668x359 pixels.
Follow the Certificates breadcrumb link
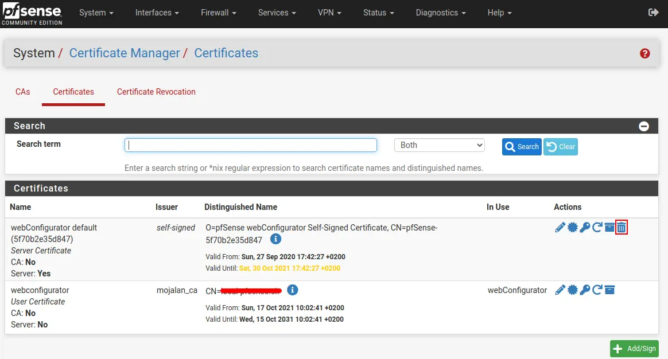tap(226, 53)
